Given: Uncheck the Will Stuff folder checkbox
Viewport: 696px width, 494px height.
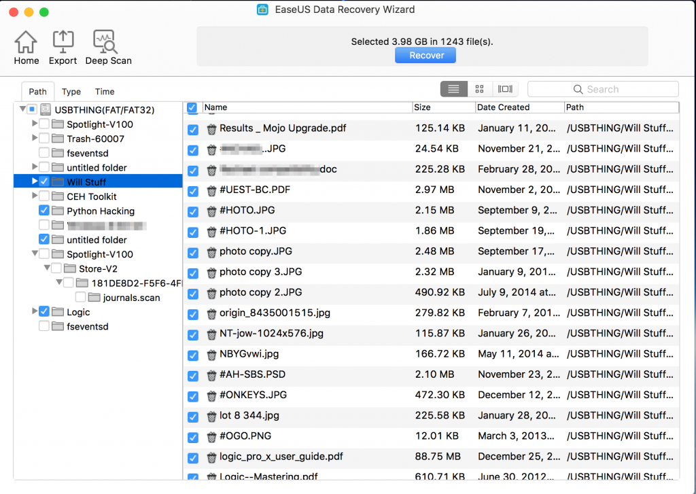Looking at the screenshot, I should coord(44,181).
